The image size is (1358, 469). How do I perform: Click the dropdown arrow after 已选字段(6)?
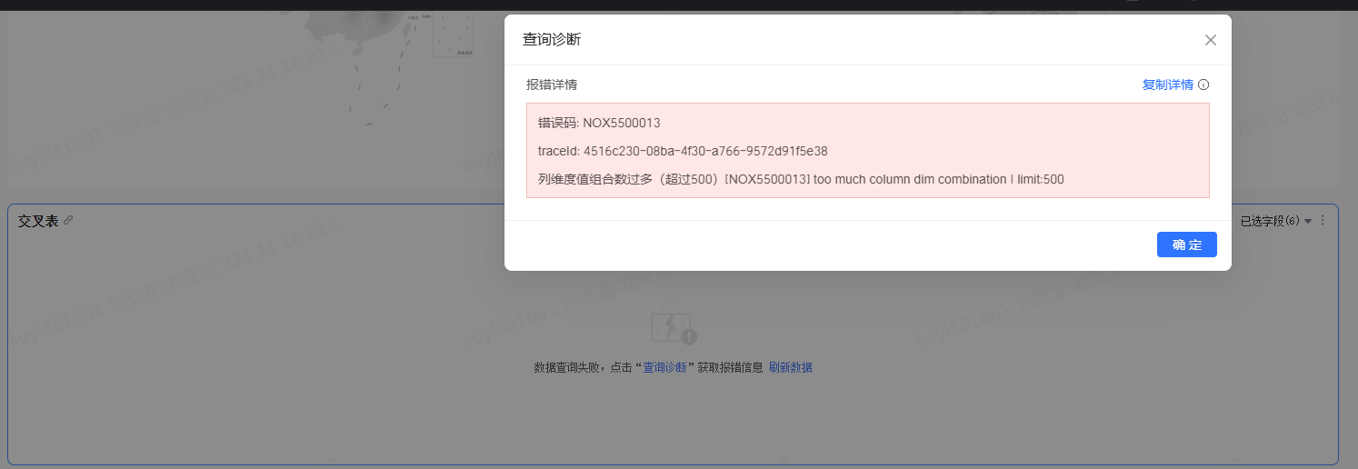click(1308, 221)
